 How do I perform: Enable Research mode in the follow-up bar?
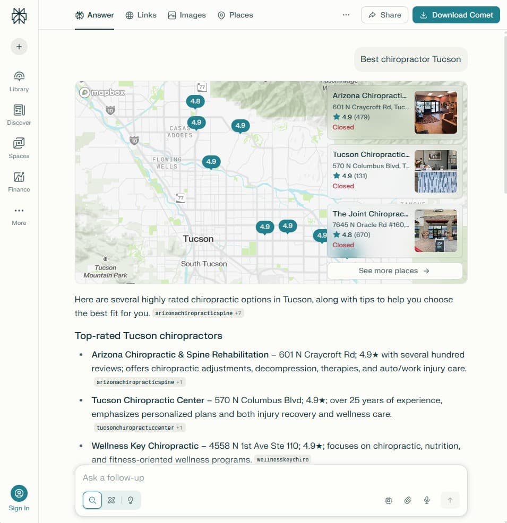click(x=111, y=500)
